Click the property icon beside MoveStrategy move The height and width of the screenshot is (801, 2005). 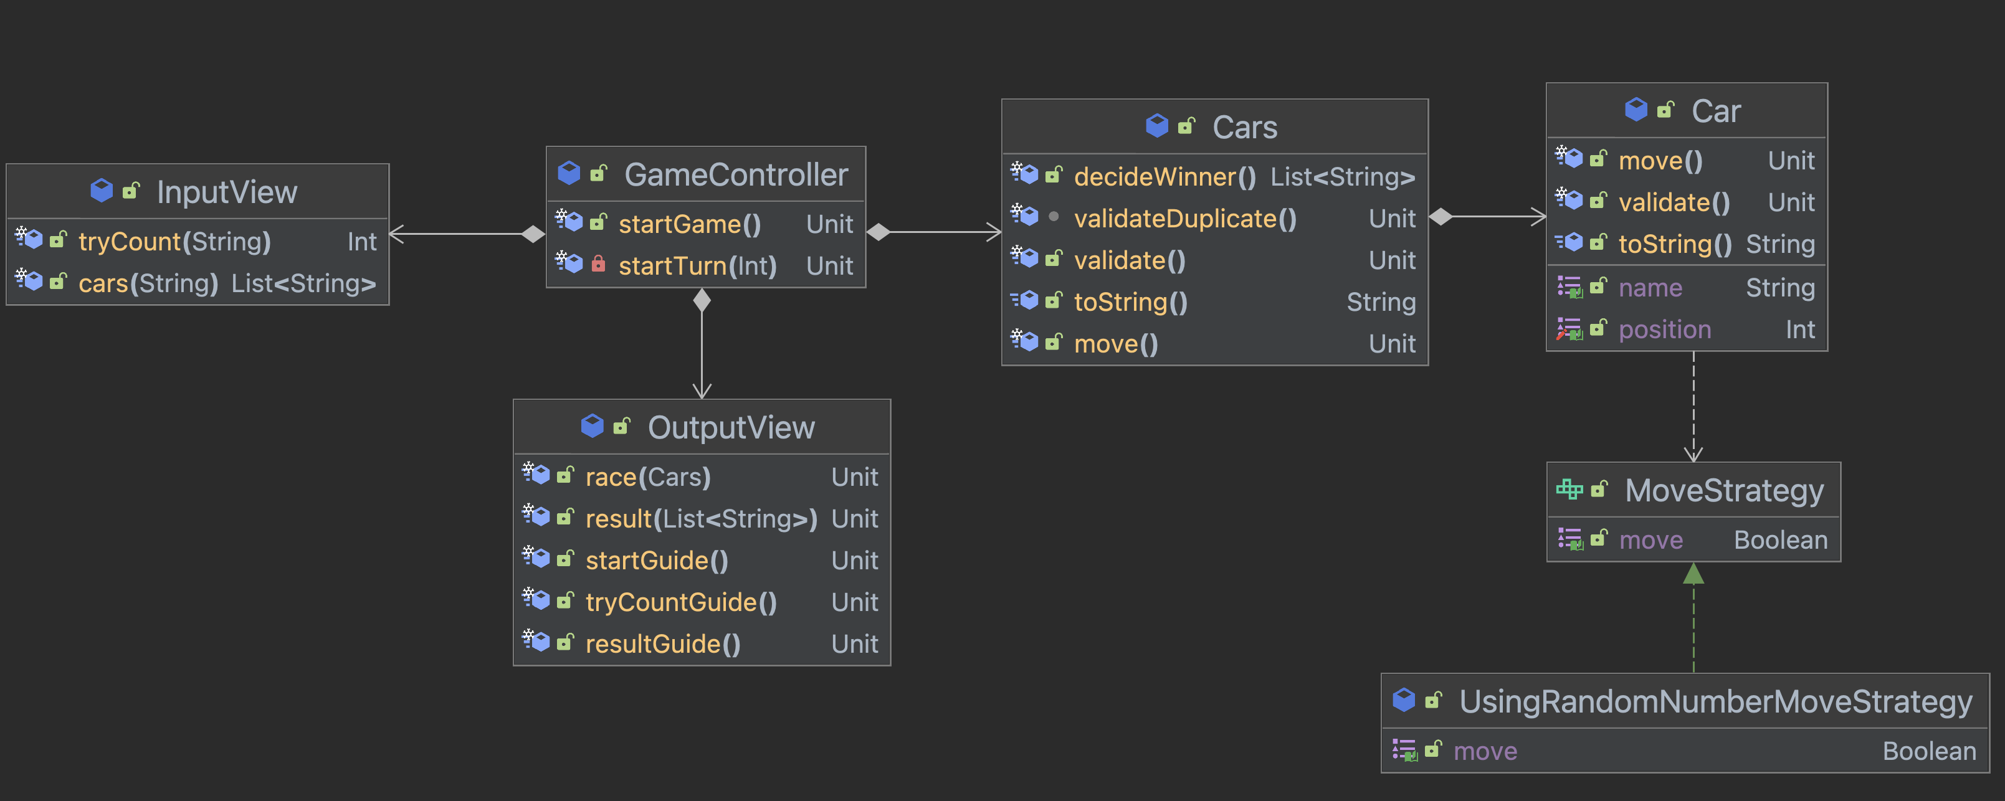[x=1569, y=539]
